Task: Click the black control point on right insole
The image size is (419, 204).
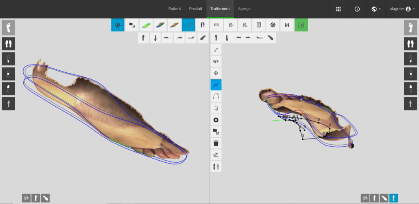Action: [x=351, y=146]
